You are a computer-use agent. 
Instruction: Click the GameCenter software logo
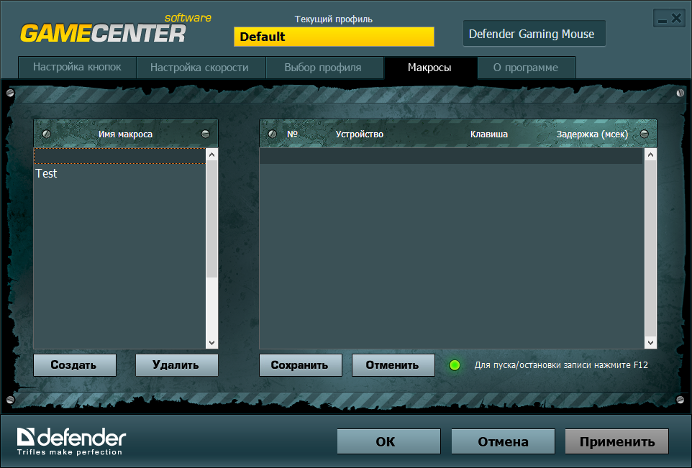116,29
